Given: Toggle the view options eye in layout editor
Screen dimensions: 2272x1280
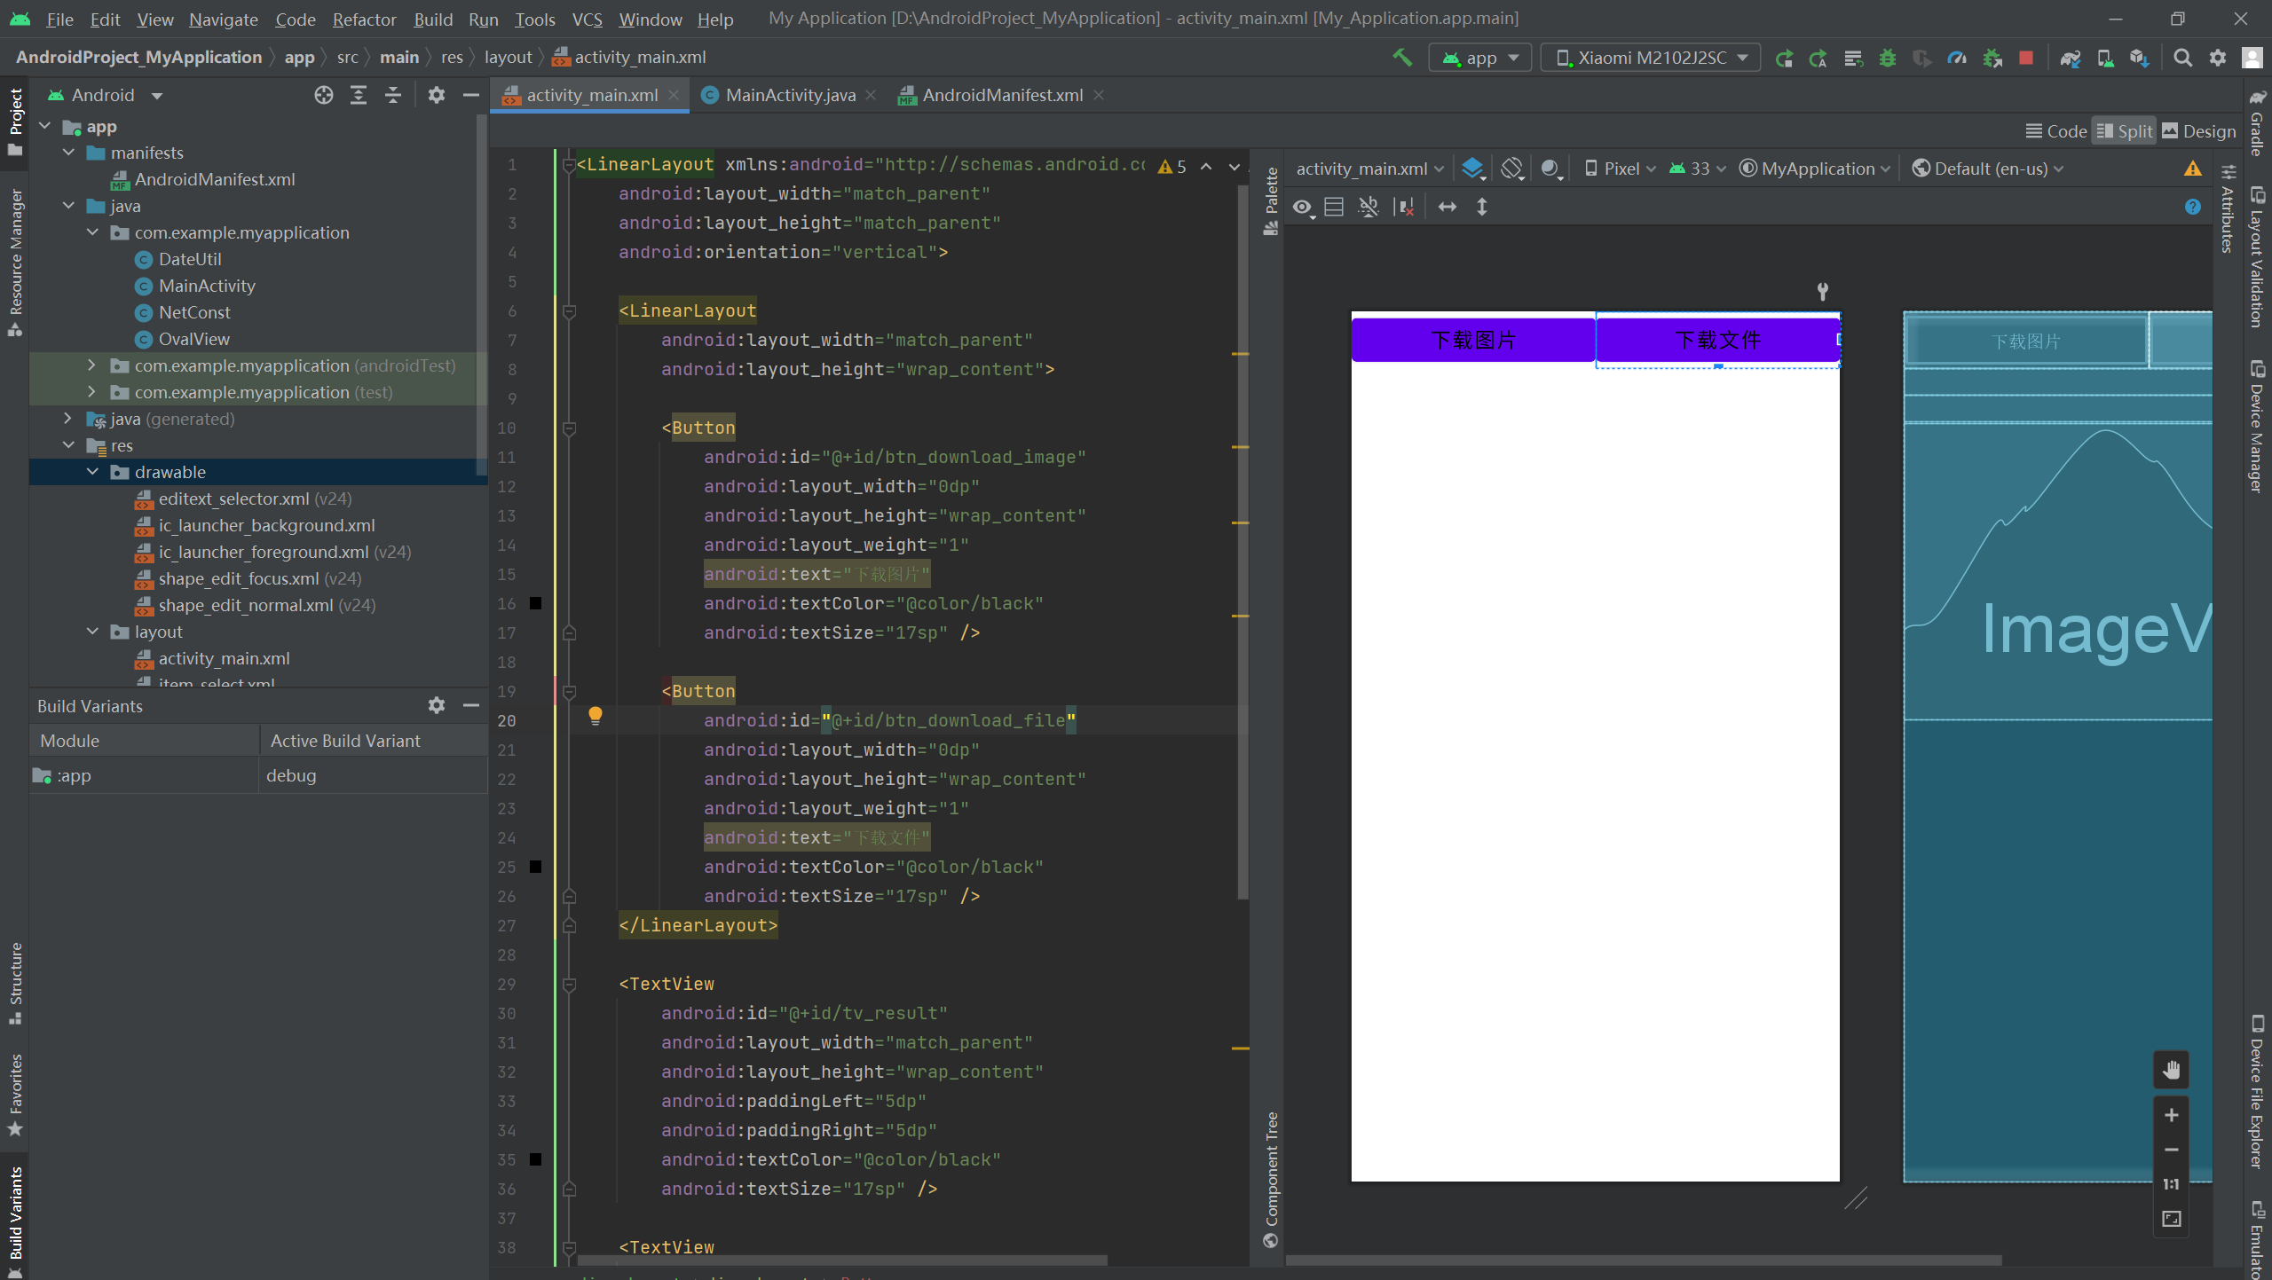Looking at the screenshot, I should (1302, 208).
